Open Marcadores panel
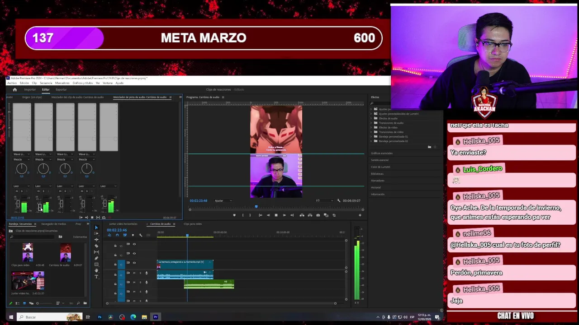Screen dimensions: 579x325 pyautogui.click(x=378, y=181)
